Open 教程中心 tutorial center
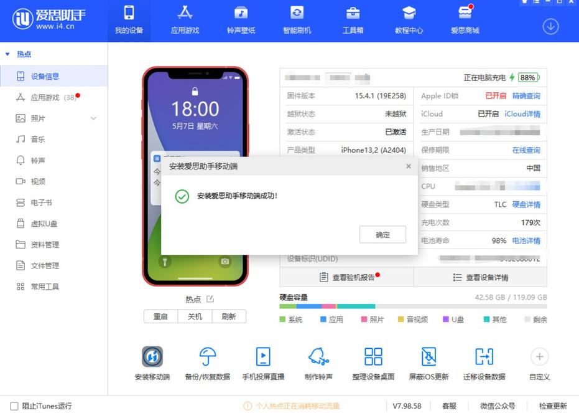Image resolution: width=579 pixels, height=413 pixels. [409, 21]
